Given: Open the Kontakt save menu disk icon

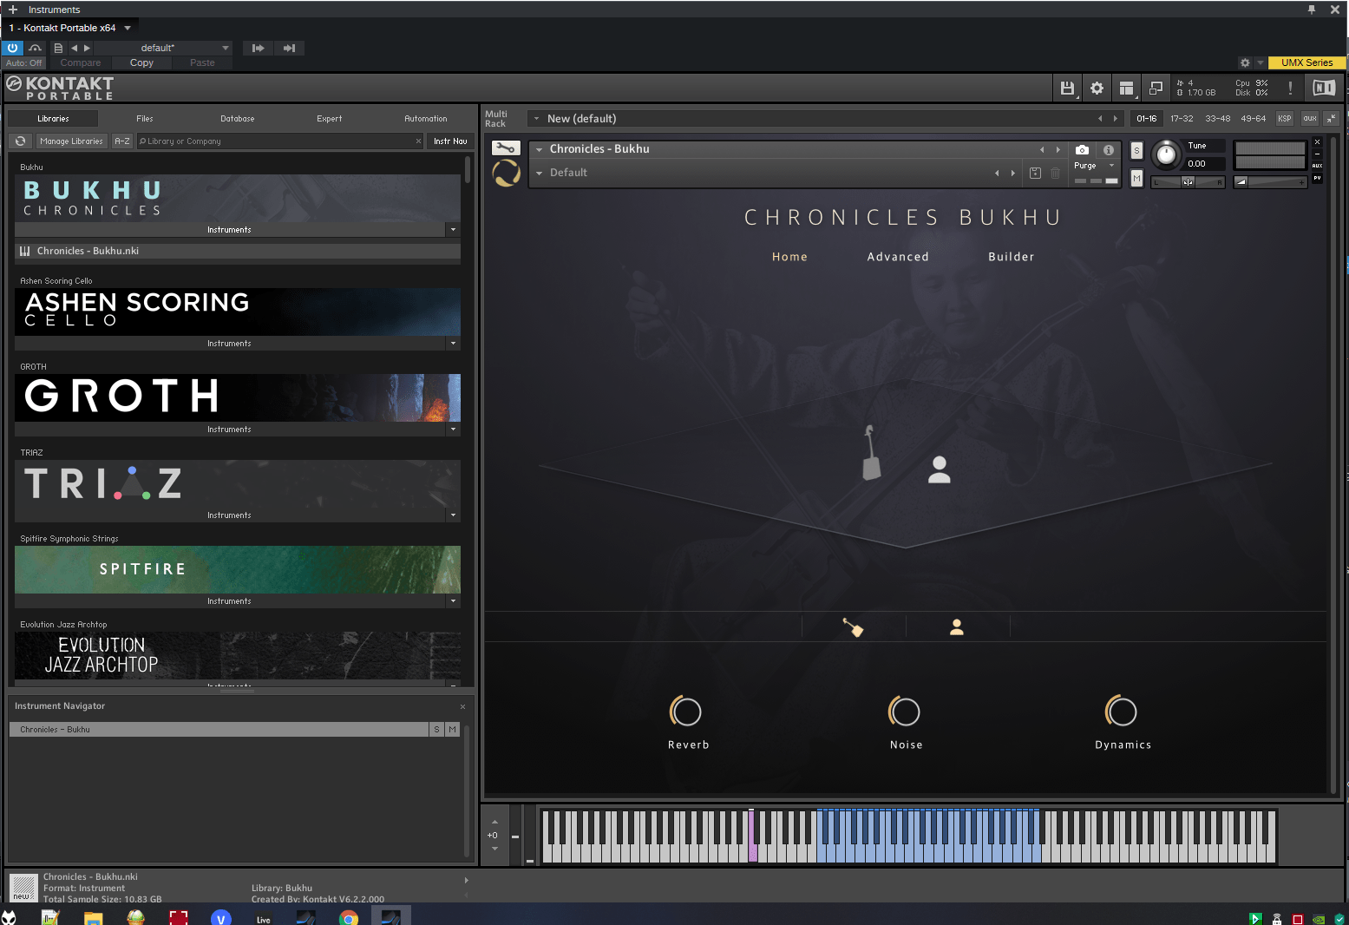Looking at the screenshot, I should click(x=1067, y=88).
